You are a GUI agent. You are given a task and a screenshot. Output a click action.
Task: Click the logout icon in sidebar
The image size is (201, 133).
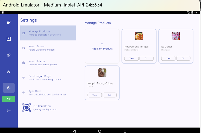point(9,110)
